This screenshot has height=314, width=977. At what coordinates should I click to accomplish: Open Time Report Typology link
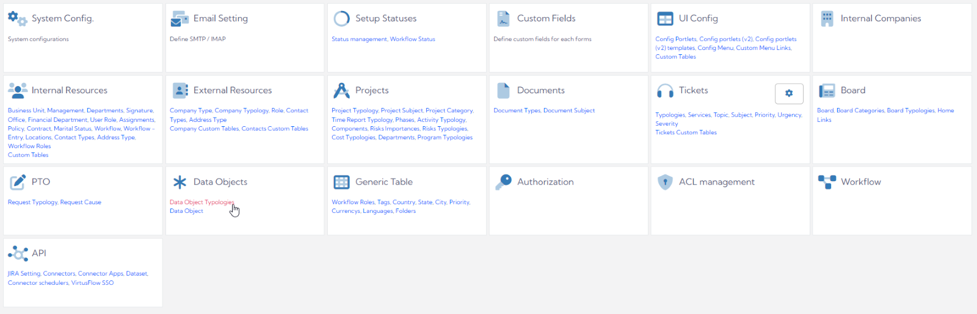pos(362,120)
